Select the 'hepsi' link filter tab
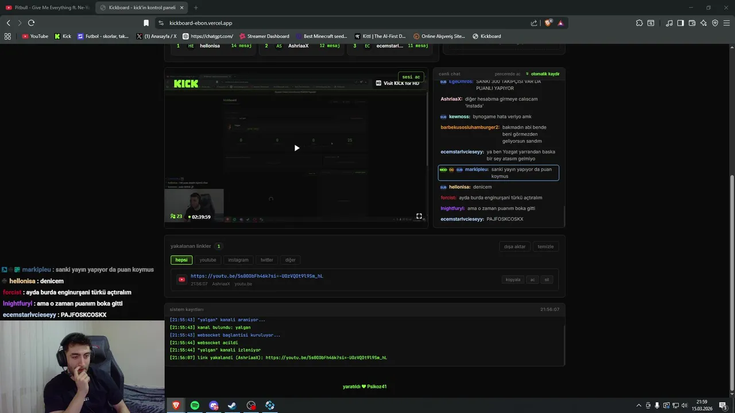The height and width of the screenshot is (413, 735). [x=181, y=260]
